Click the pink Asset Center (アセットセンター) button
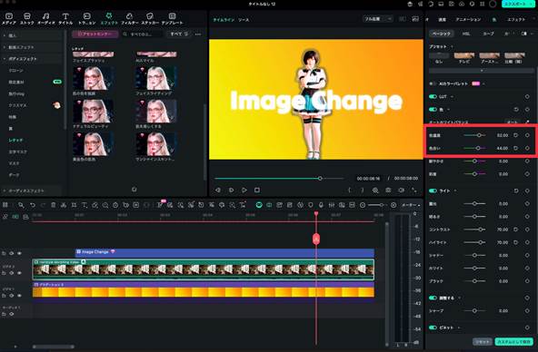Screen dimensions: 538x352 95,34
